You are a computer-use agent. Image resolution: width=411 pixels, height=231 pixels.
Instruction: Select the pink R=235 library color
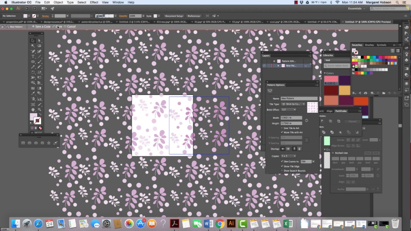(x=331, y=80)
